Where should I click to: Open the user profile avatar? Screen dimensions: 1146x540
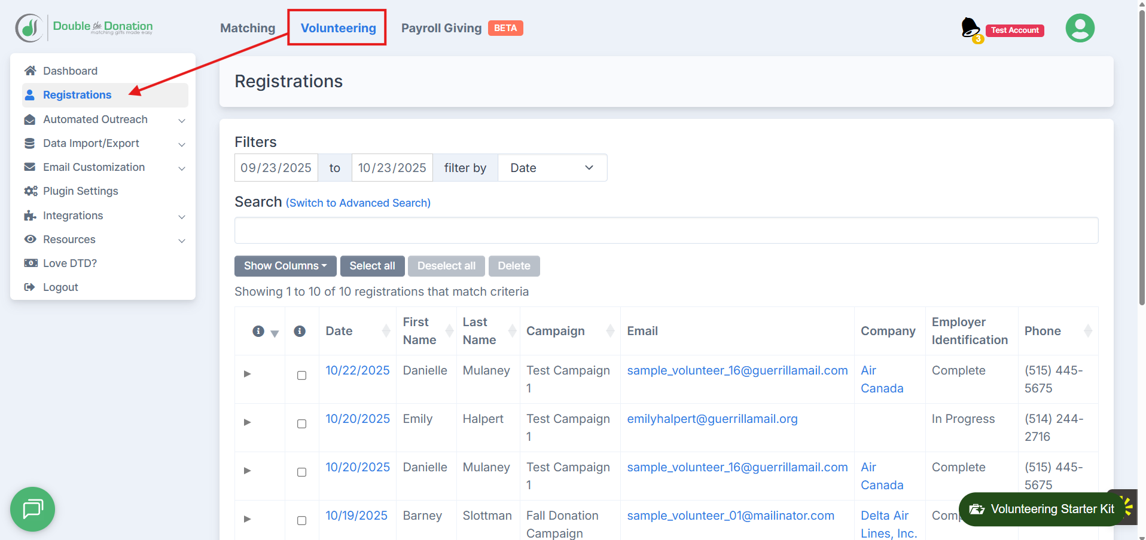(1080, 28)
